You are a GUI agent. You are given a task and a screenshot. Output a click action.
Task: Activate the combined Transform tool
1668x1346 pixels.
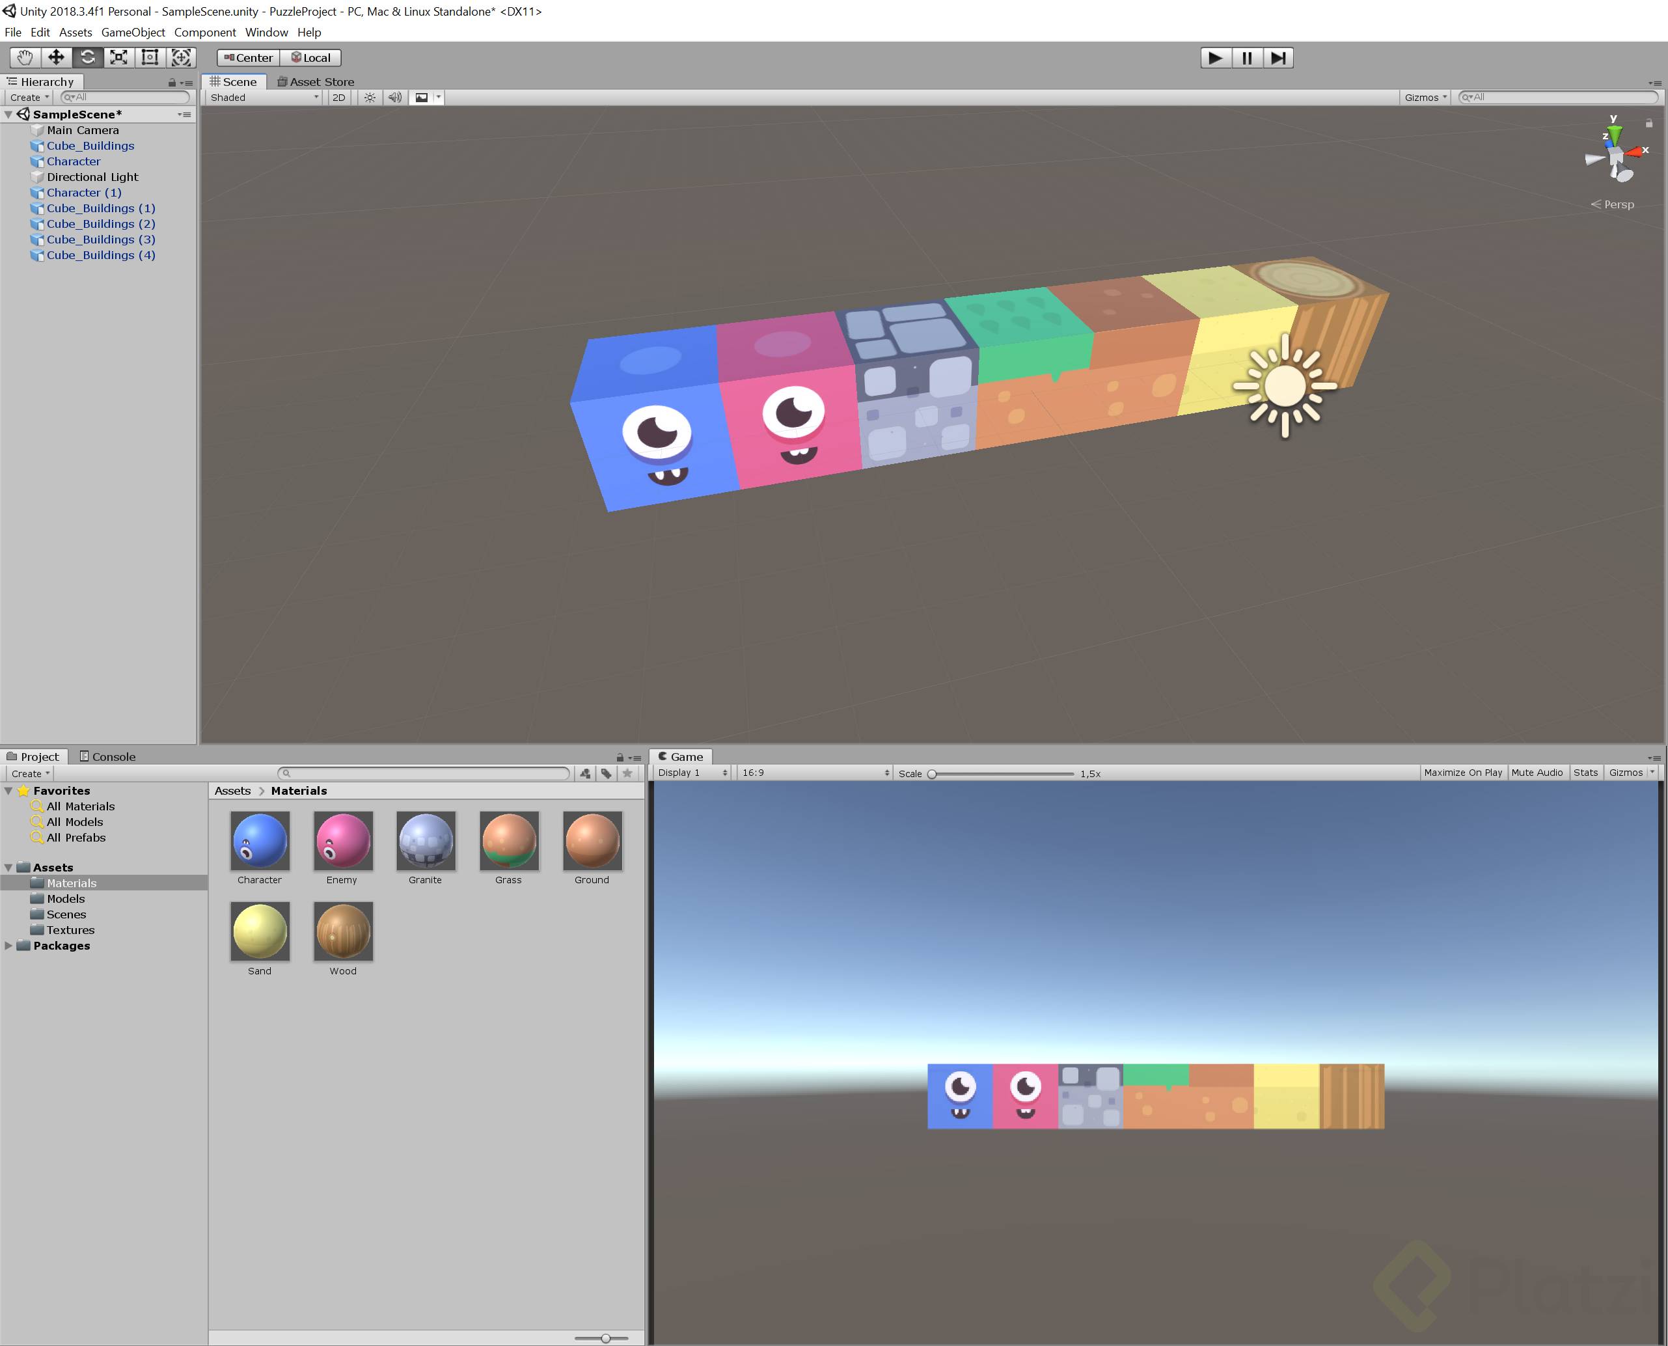182,57
